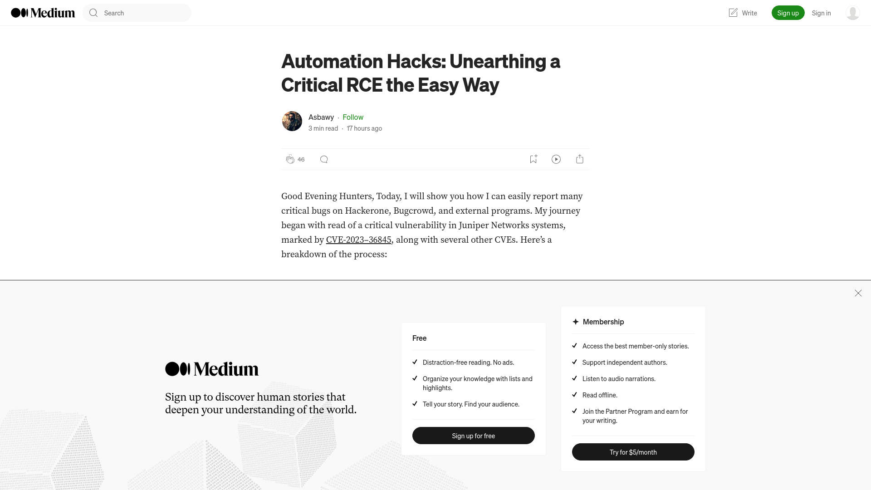Try Medium for $5/month
The width and height of the screenshot is (871, 490).
633,452
